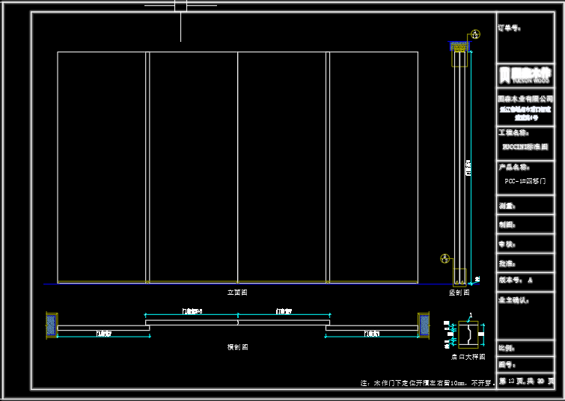Select the bottom detail callout bubble

[x=445, y=259]
